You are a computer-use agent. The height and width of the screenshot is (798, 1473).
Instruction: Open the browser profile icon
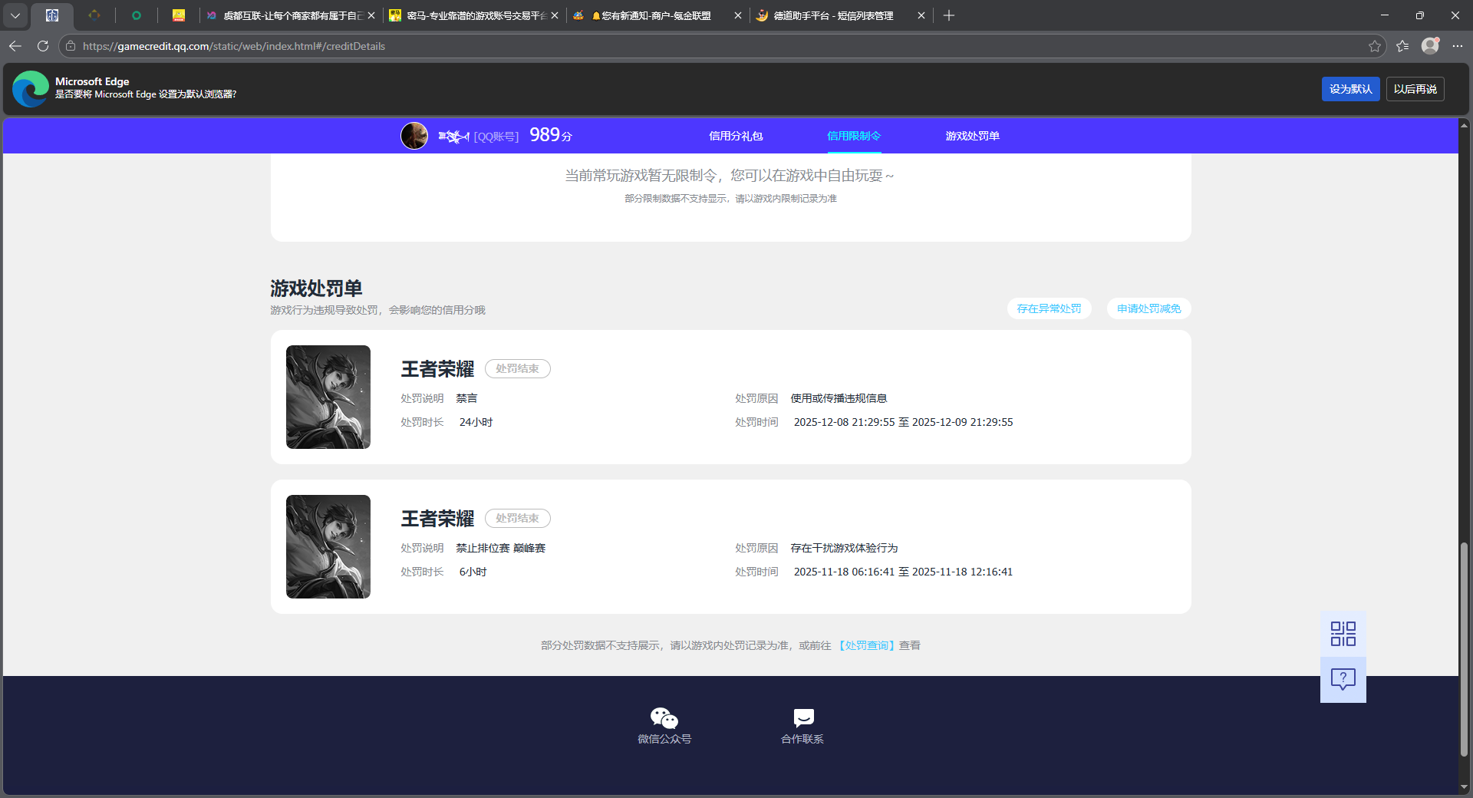pyautogui.click(x=1430, y=46)
